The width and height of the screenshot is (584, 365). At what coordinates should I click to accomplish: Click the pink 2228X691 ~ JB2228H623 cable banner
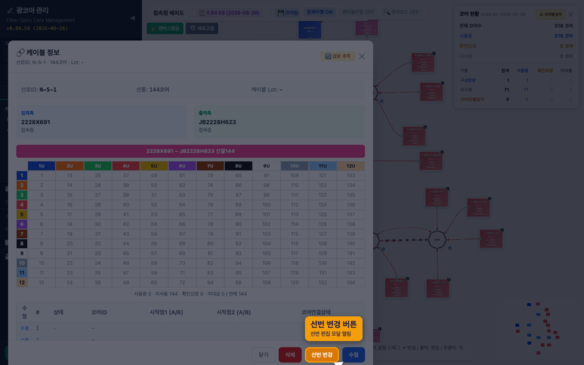point(190,152)
